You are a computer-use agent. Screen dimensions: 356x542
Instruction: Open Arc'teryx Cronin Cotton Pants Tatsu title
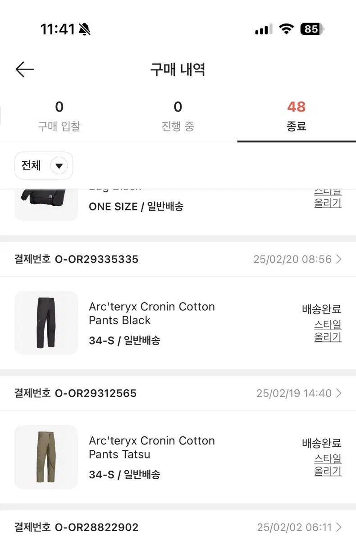click(151, 448)
